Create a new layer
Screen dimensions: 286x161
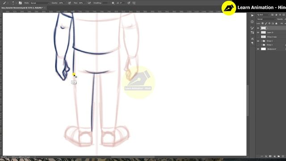283,157
